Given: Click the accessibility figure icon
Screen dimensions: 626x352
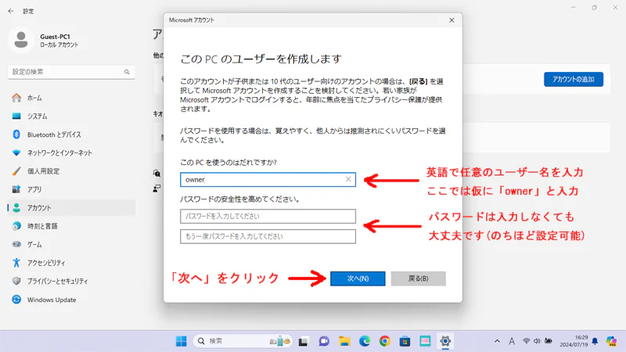Looking at the screenshot, I should (16, 263).
